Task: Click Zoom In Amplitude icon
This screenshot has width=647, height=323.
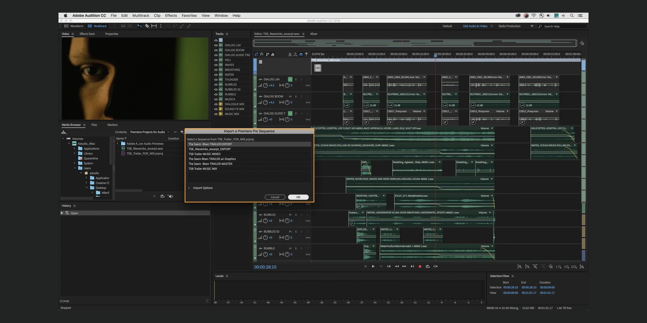Action: tap(519, 267)
